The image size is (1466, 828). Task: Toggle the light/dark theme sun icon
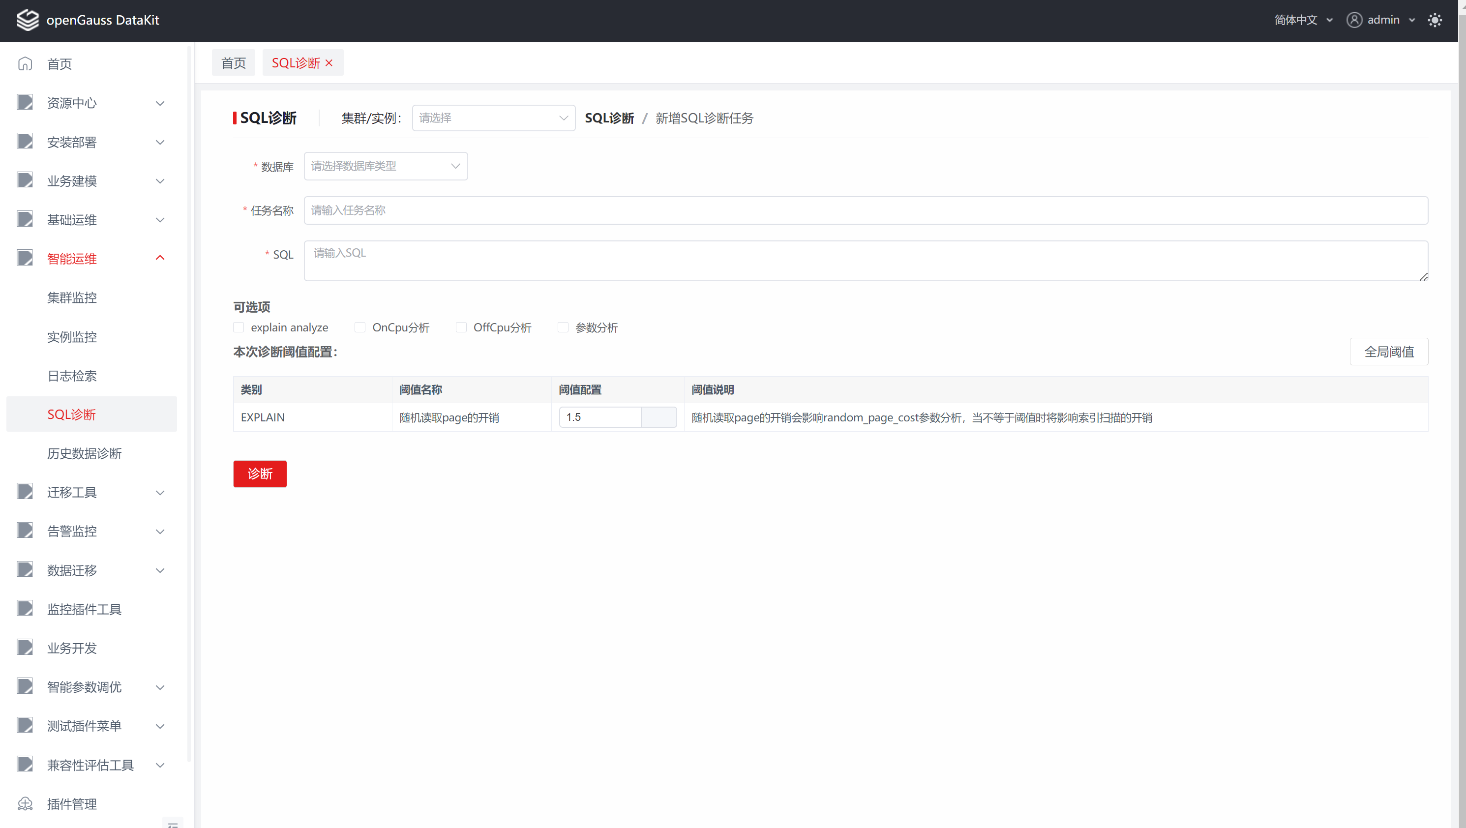[1435, 21]
